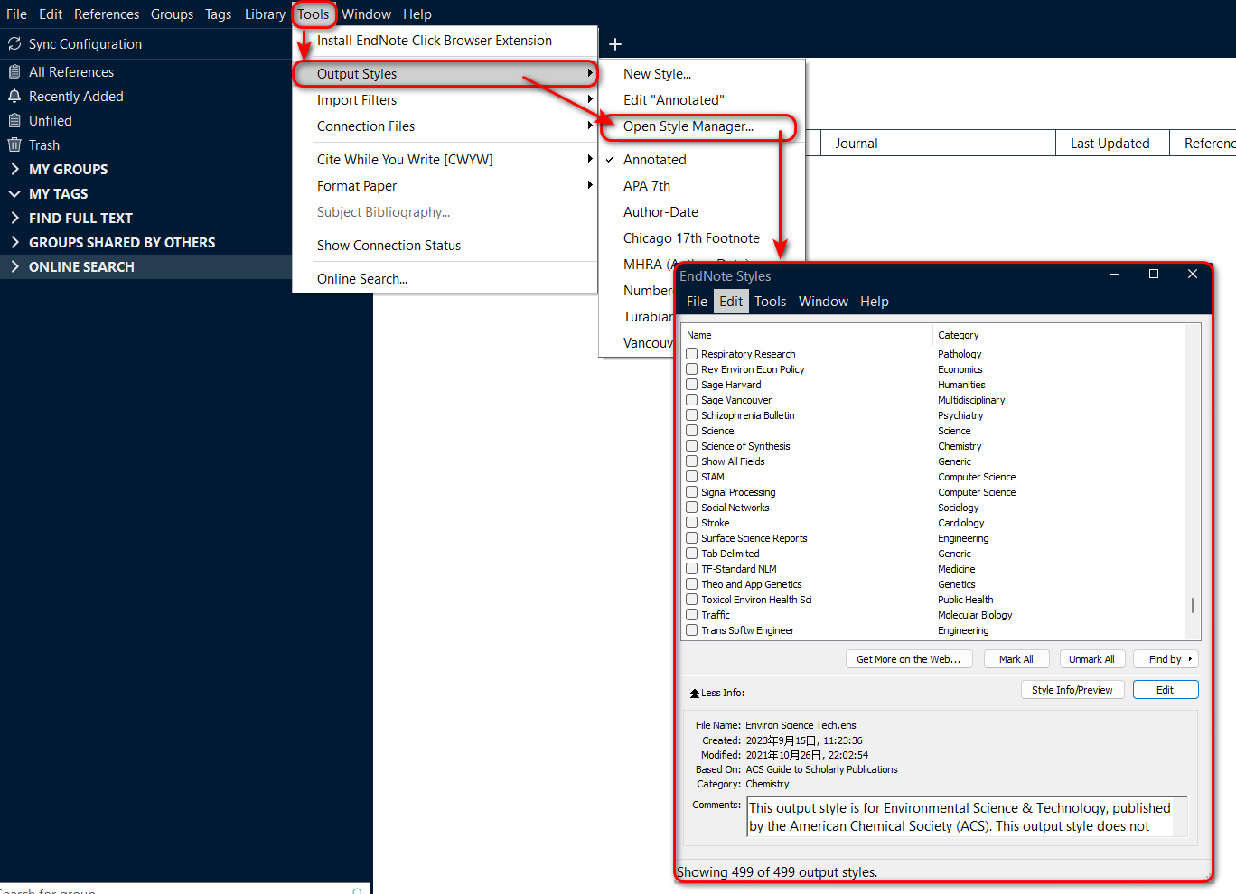Screen dimensions: 1236x894
Task: Choose Edit "Annotated" menu item
Action: [x=674, y=100]
